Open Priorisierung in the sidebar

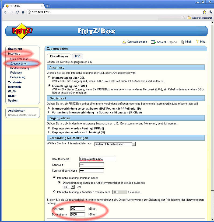(x=18, y=77)
